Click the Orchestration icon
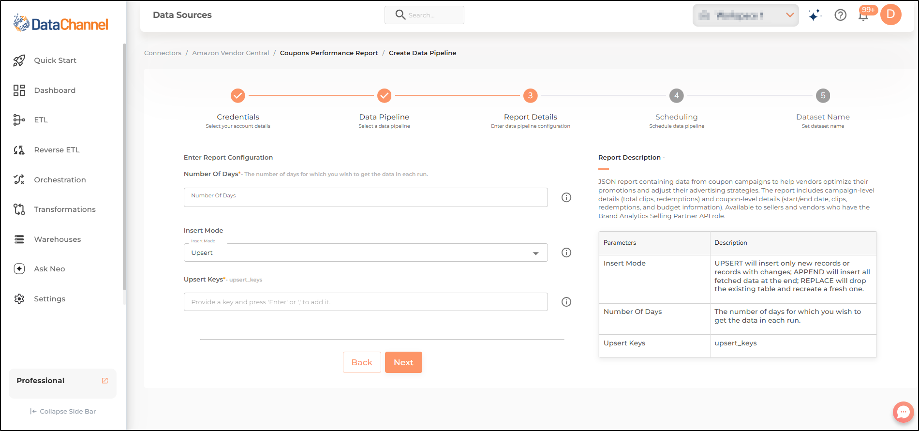Image resolution: width=919 pixels, height=431 pixels. [x=19, y=179]
